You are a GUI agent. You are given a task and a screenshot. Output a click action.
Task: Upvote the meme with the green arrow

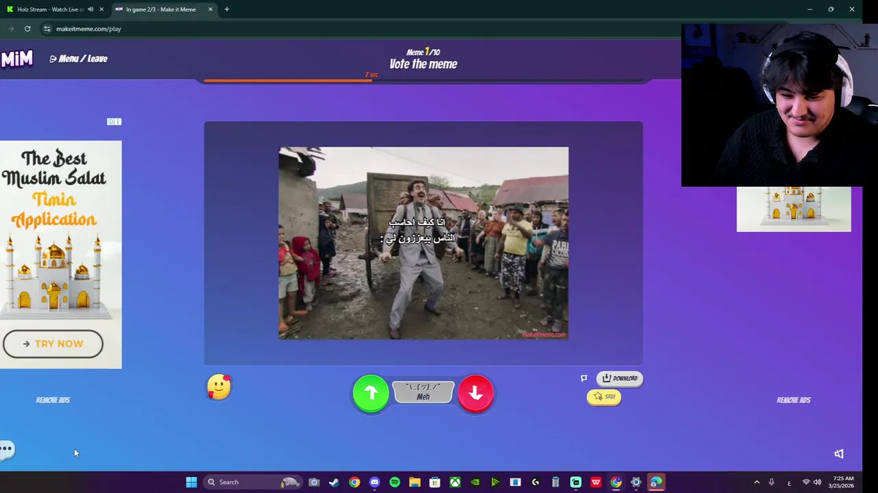coord(370,393)
